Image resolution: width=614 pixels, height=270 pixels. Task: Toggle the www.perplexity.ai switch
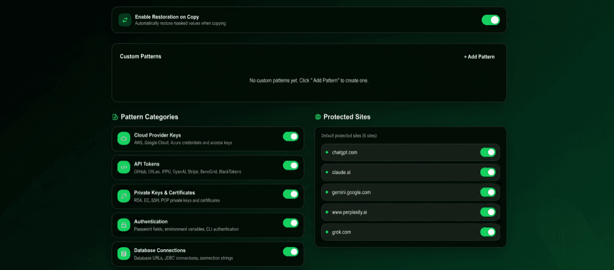pos(488,212)
